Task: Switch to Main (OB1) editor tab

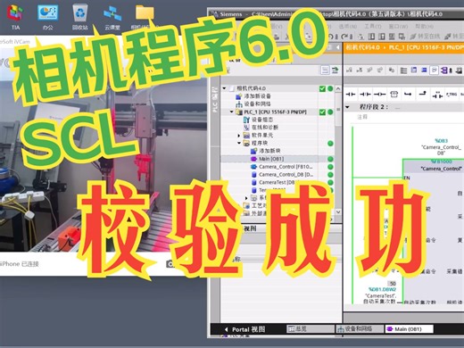Action: (409, 328)
